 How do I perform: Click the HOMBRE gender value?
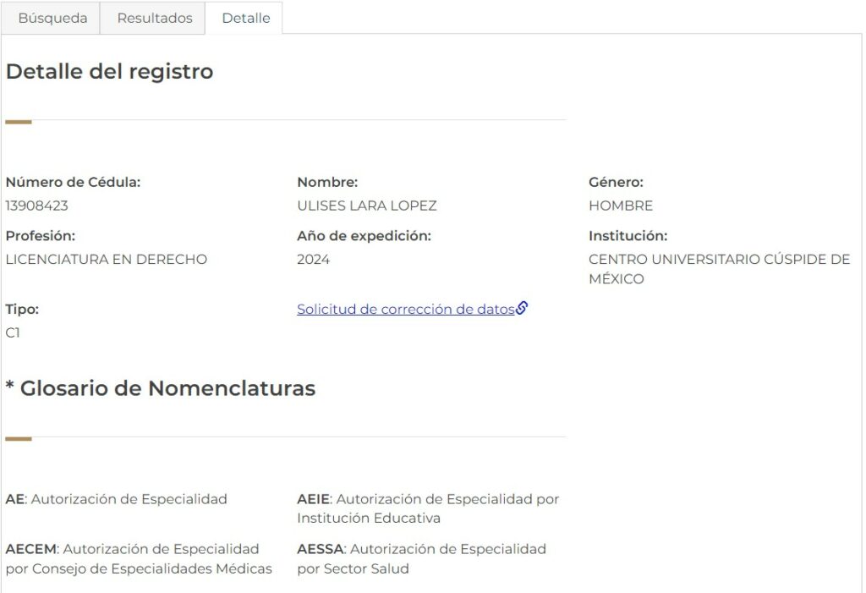(x=621, y=206)
